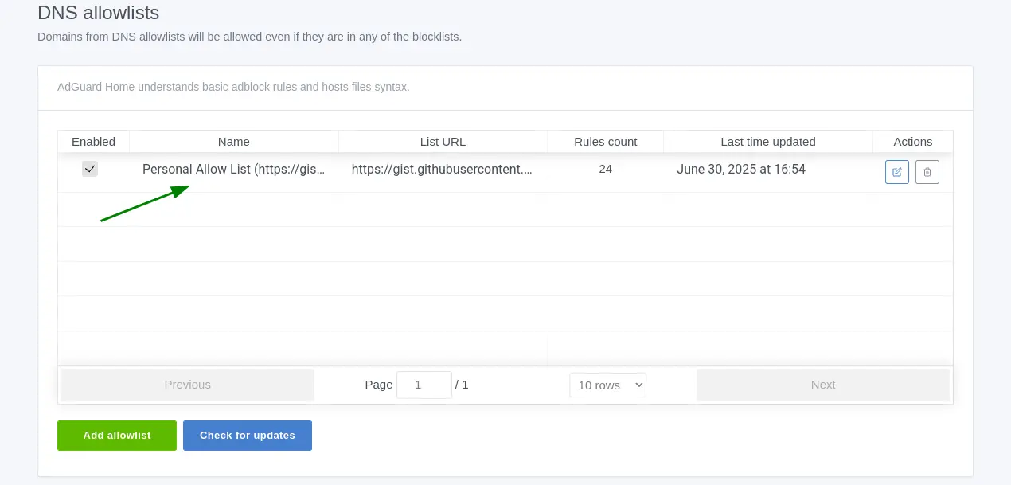Image resolution: width=1011 pixels, height=485 pixels.
Task: Focus the Page number input field
Action: pos(424,385)
